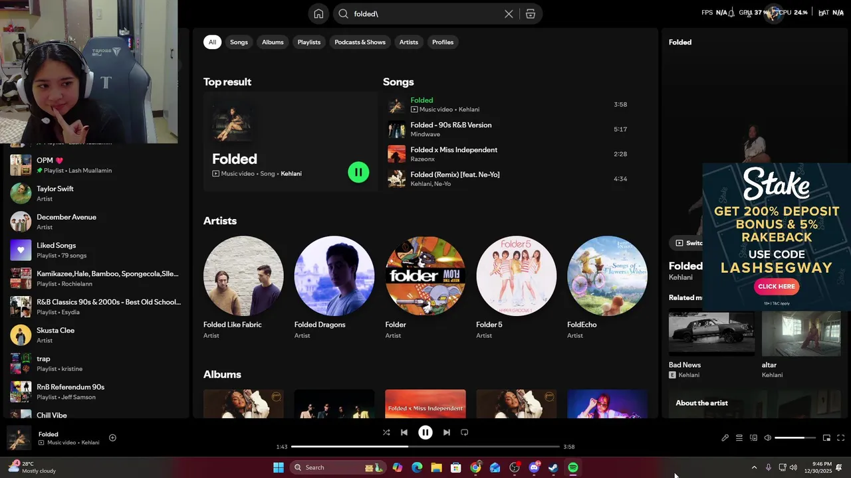This screenshot has width=851, height=478.
Task: Click the CLICK HERE button on Stake ad
Action: pyautogui.click(x=777, y=286)
